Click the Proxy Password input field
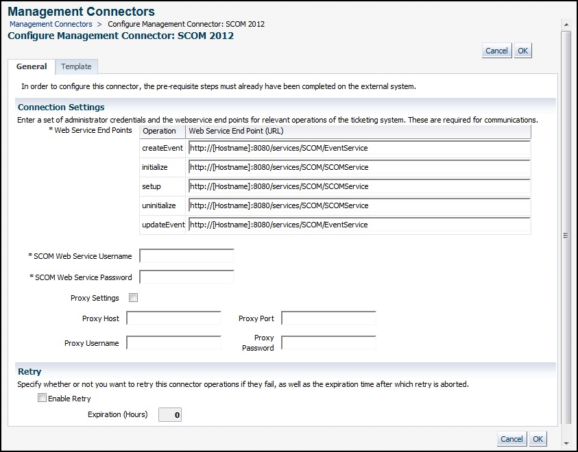Screen dimensions: 578x452 pyautogui.click(x=328, y=343)
